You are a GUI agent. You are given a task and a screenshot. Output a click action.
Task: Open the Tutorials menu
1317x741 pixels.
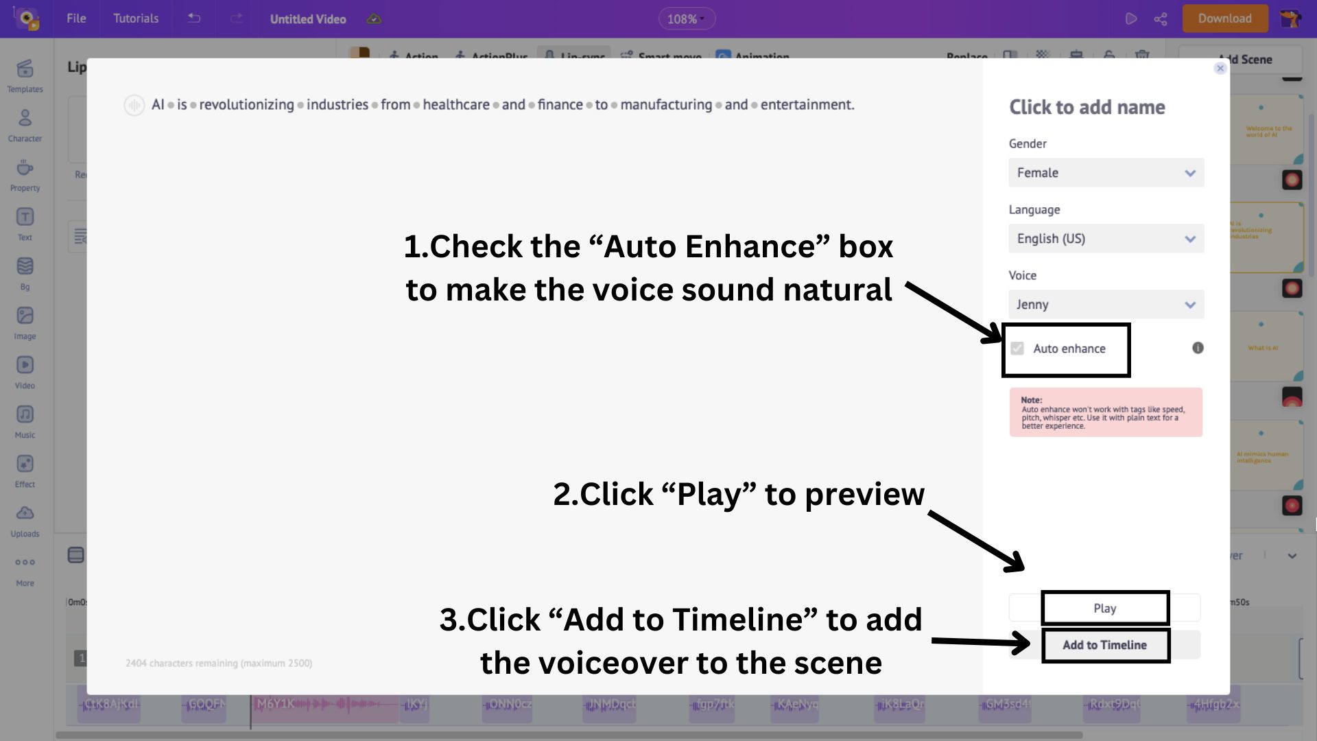(x=134, y=19)
